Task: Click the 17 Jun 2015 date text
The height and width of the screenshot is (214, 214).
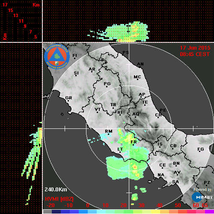Action: coord(195,48)
